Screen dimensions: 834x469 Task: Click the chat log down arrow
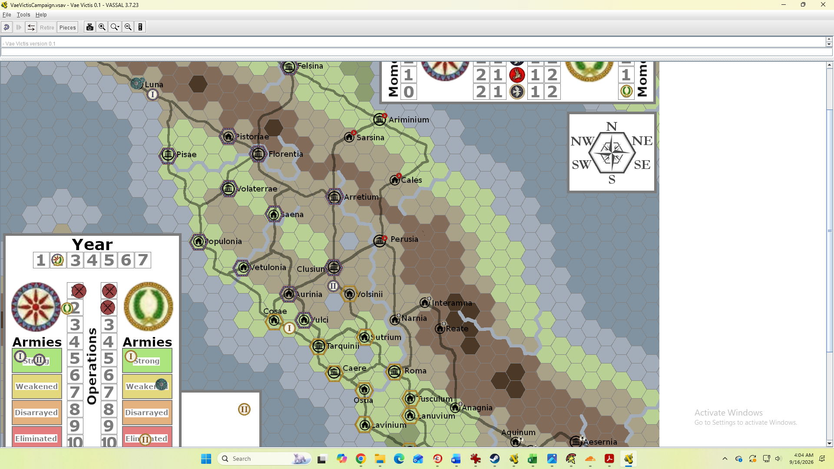coord(829,44)
